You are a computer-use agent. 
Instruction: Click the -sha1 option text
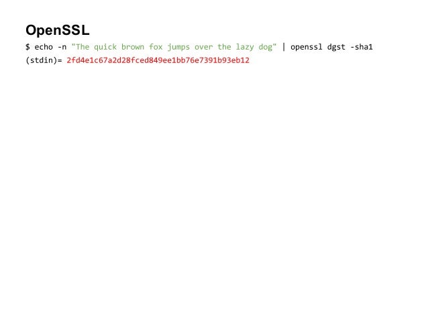(362, 47)
